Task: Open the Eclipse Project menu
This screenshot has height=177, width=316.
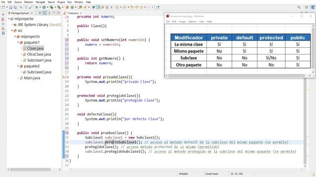Action: [x=61, y=2]
